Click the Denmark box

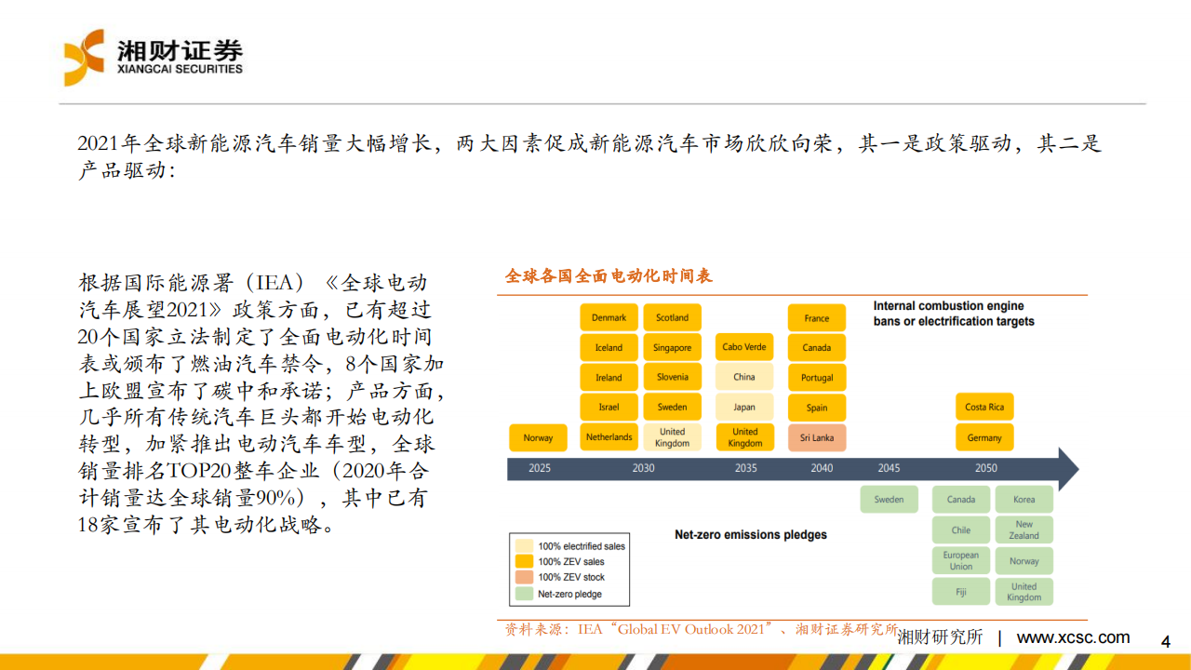[609, 317]
